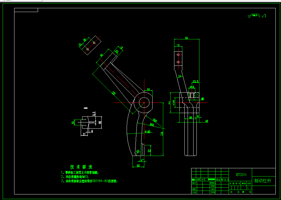Pick the 12 dimension in the section view
Viewport: 281px width, 200px height.
tap(73, 122)
